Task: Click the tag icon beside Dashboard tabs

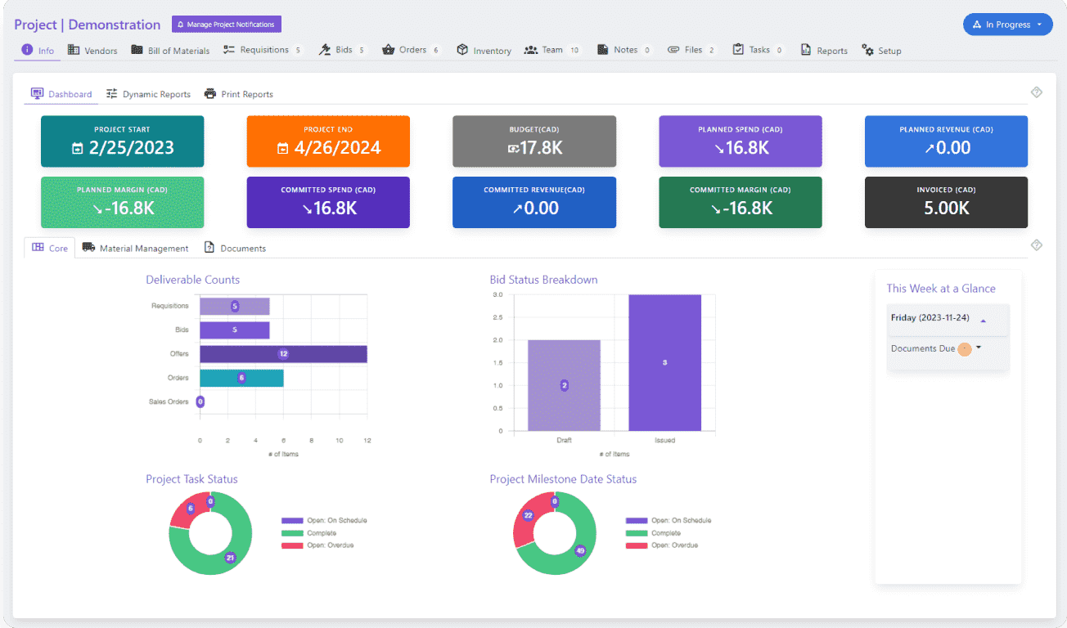Action: (1036, 92)
